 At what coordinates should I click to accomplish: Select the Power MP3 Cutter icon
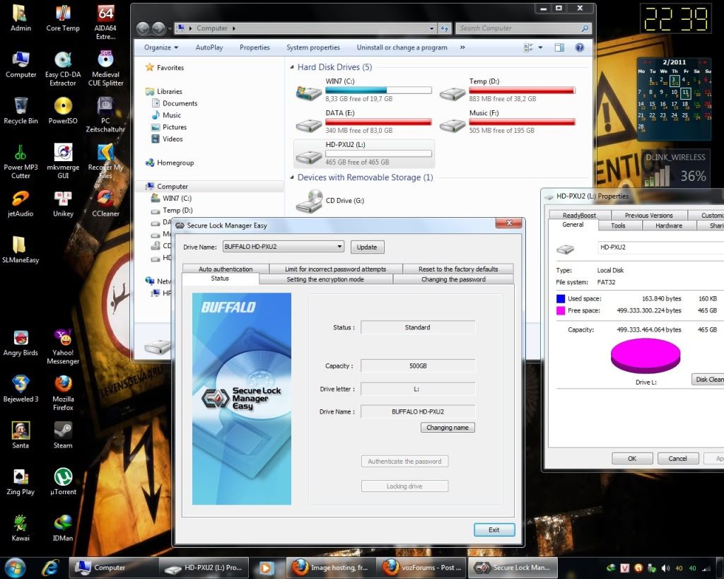[x=21, y=162]
